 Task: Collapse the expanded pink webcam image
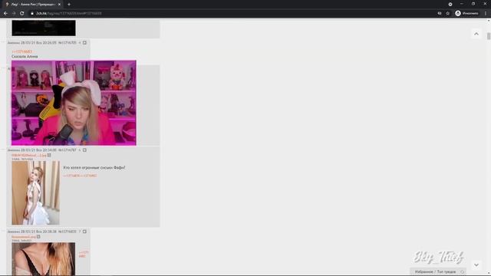tap(74, 103)
